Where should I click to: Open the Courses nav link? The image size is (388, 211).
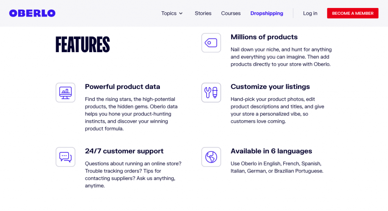(x=231, y=13)
